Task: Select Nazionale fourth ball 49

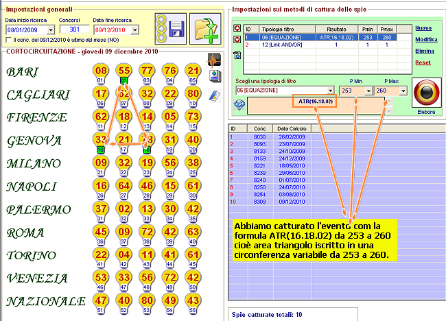Action: pyautogui.click(x=170, y=300)
